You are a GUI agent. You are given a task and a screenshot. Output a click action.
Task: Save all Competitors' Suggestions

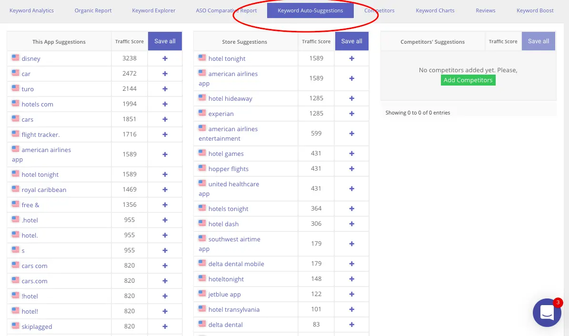pos(538,41)
